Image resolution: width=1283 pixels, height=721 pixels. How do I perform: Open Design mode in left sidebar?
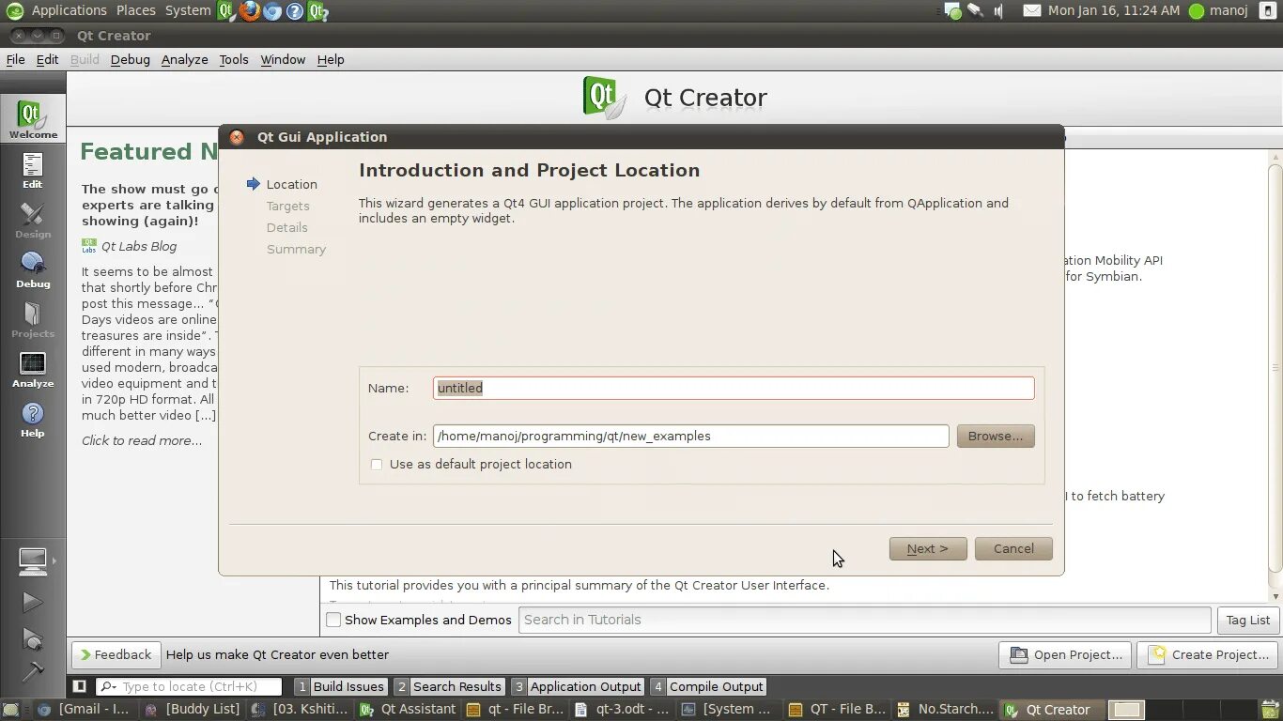[33, 220]
